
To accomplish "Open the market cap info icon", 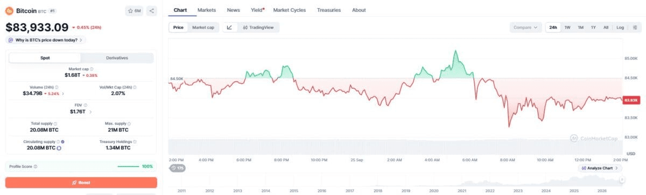I will click(92, 69).
